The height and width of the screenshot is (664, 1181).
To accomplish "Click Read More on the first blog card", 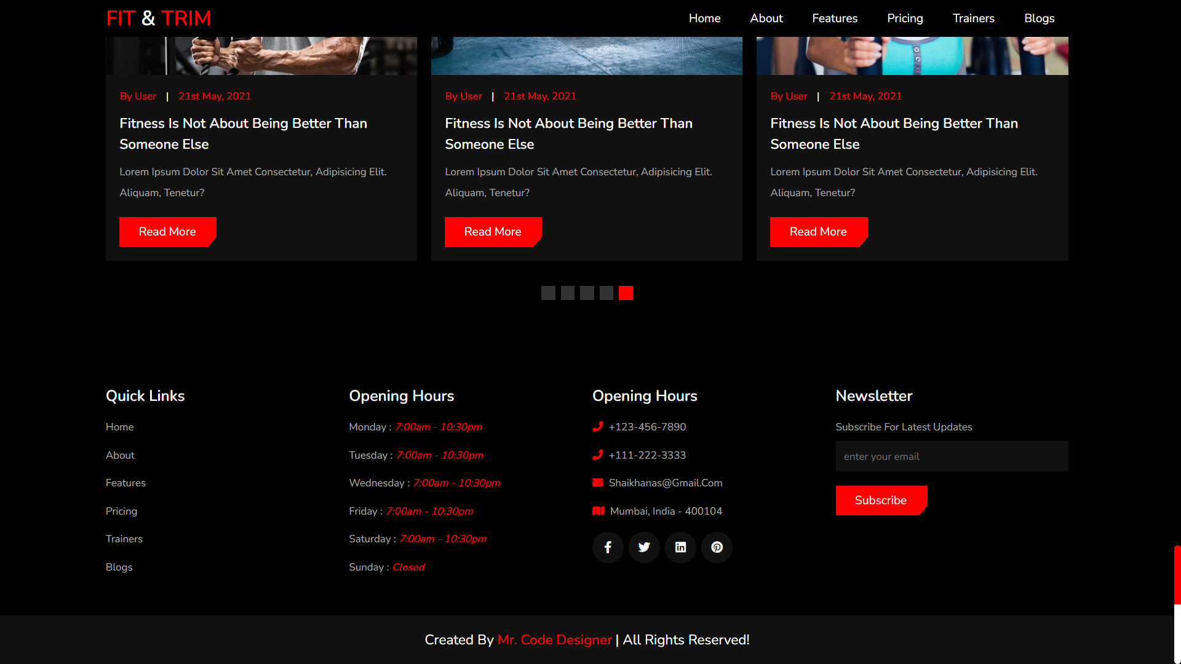I will click(x=167, y=232).
